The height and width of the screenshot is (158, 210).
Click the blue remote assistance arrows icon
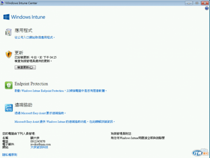coord(9,108)
